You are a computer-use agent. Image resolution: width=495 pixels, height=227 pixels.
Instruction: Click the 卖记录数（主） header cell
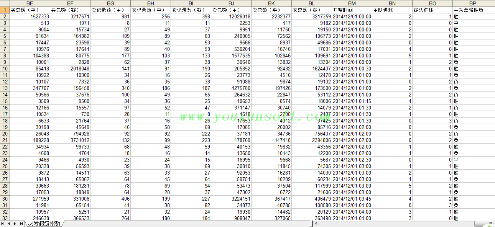point(110,10)
